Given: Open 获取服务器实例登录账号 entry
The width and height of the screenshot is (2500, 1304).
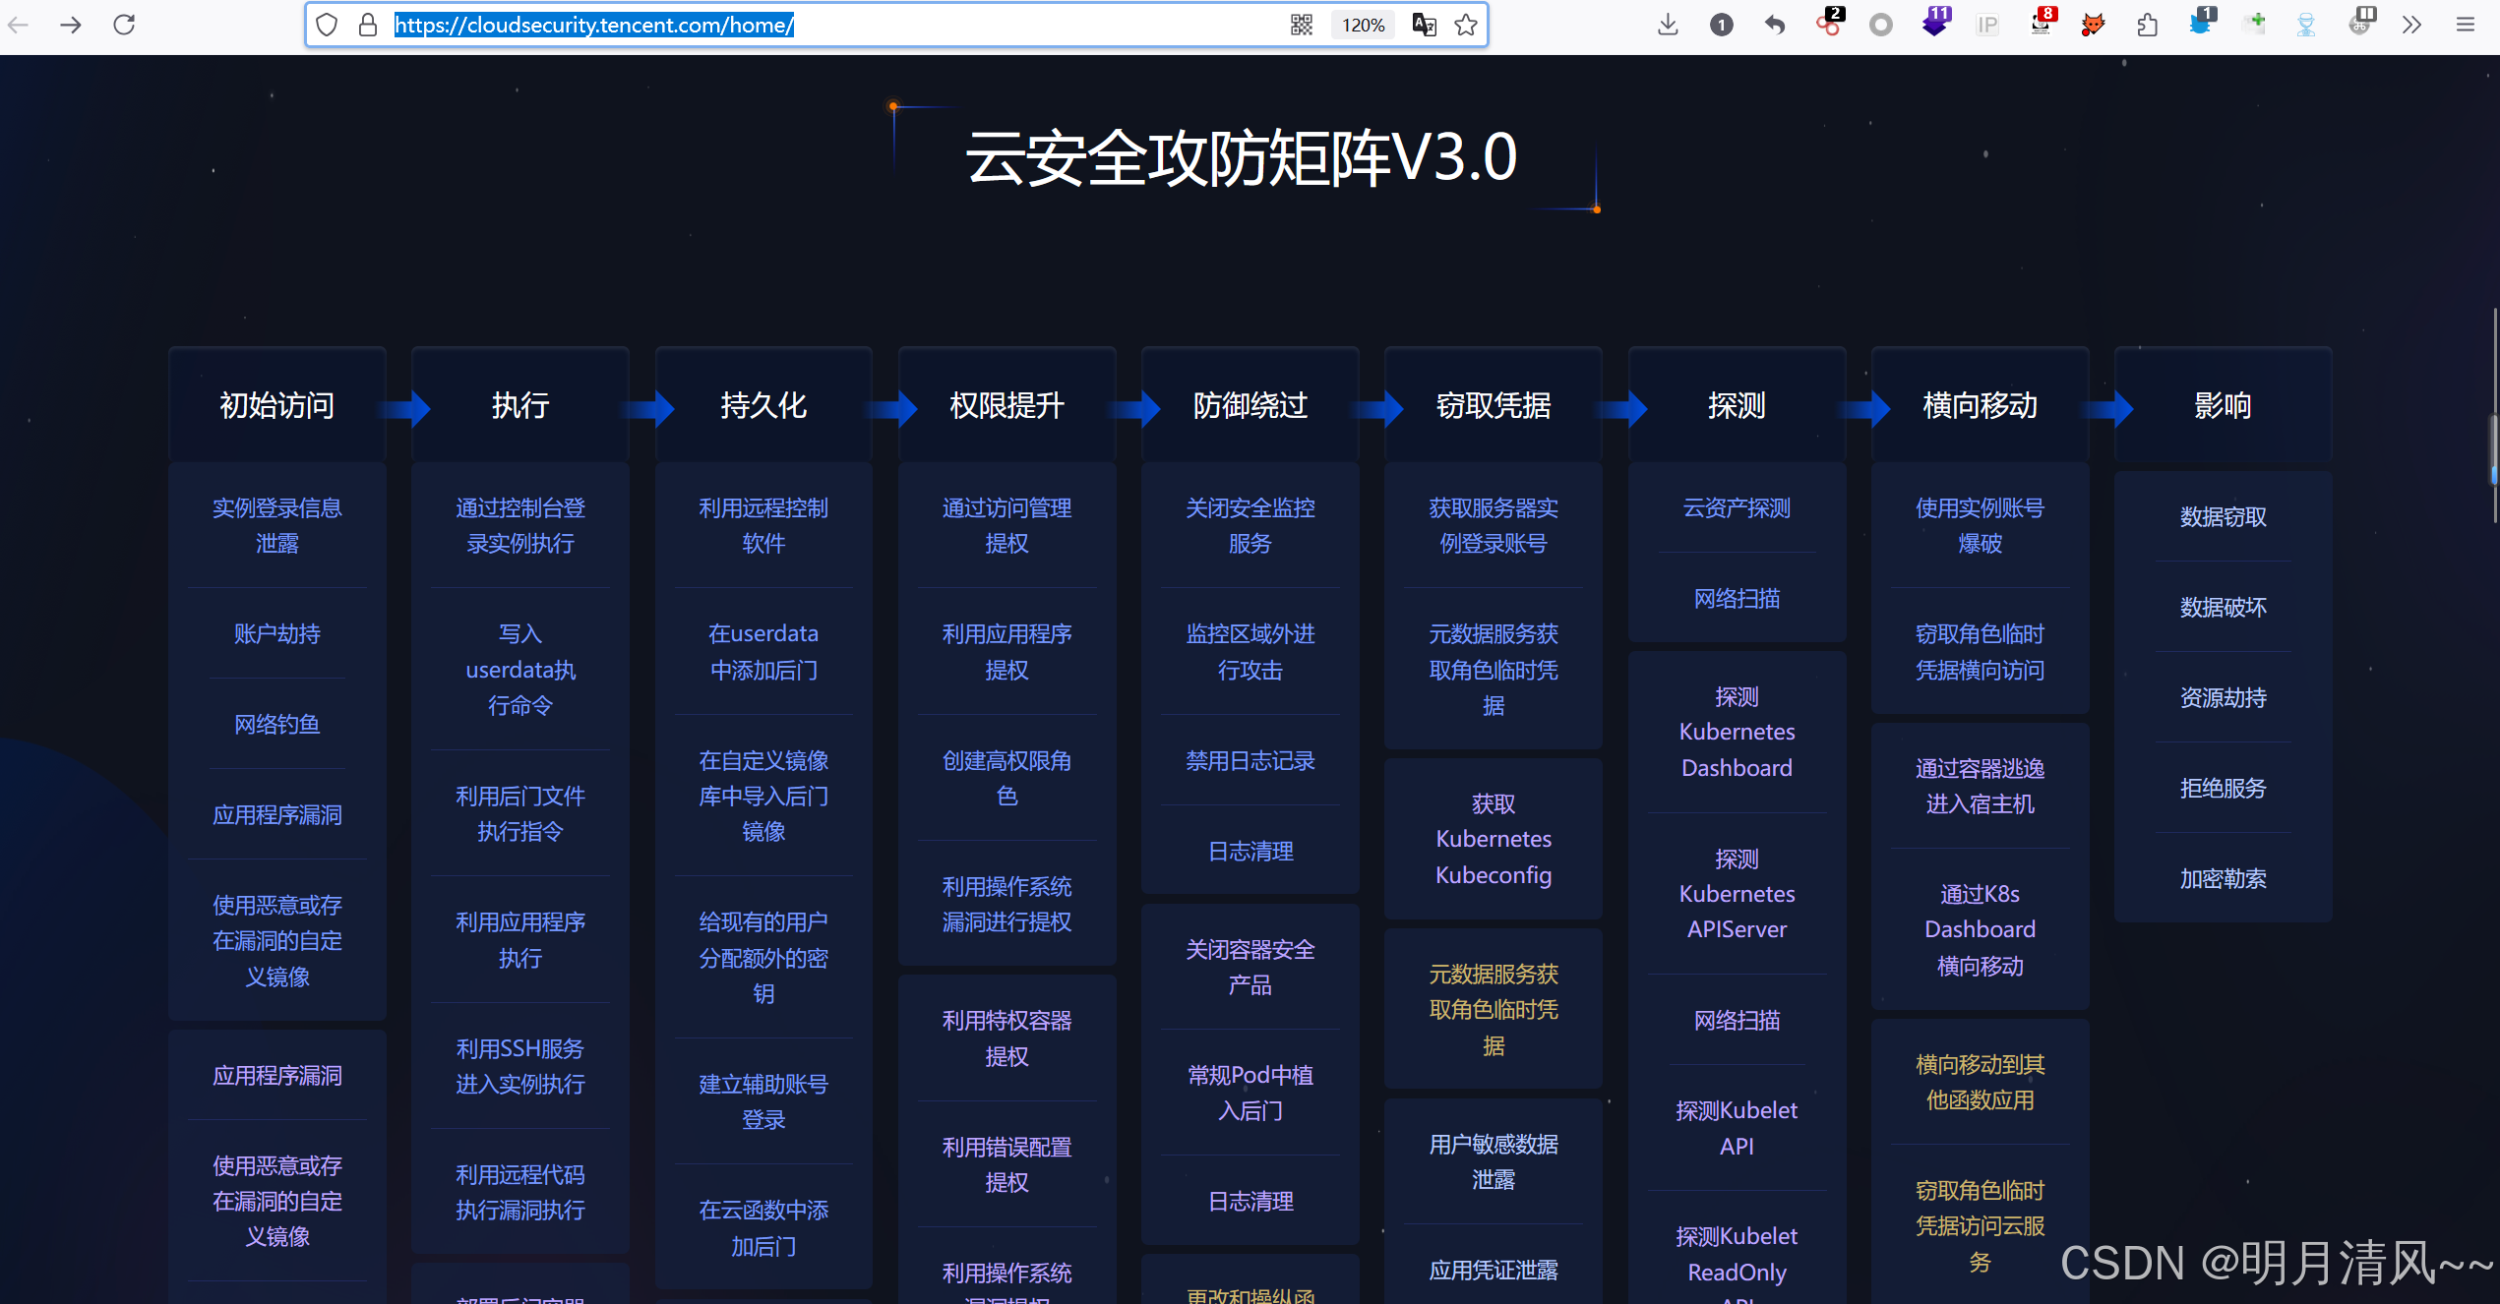Looking at the screenshot, I should click(x=1494, y=526).
